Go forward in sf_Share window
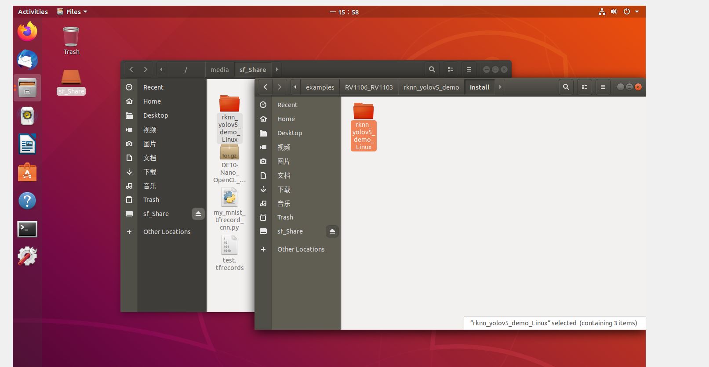Viewport: 709px width, 367px height. tap(145, 69)
